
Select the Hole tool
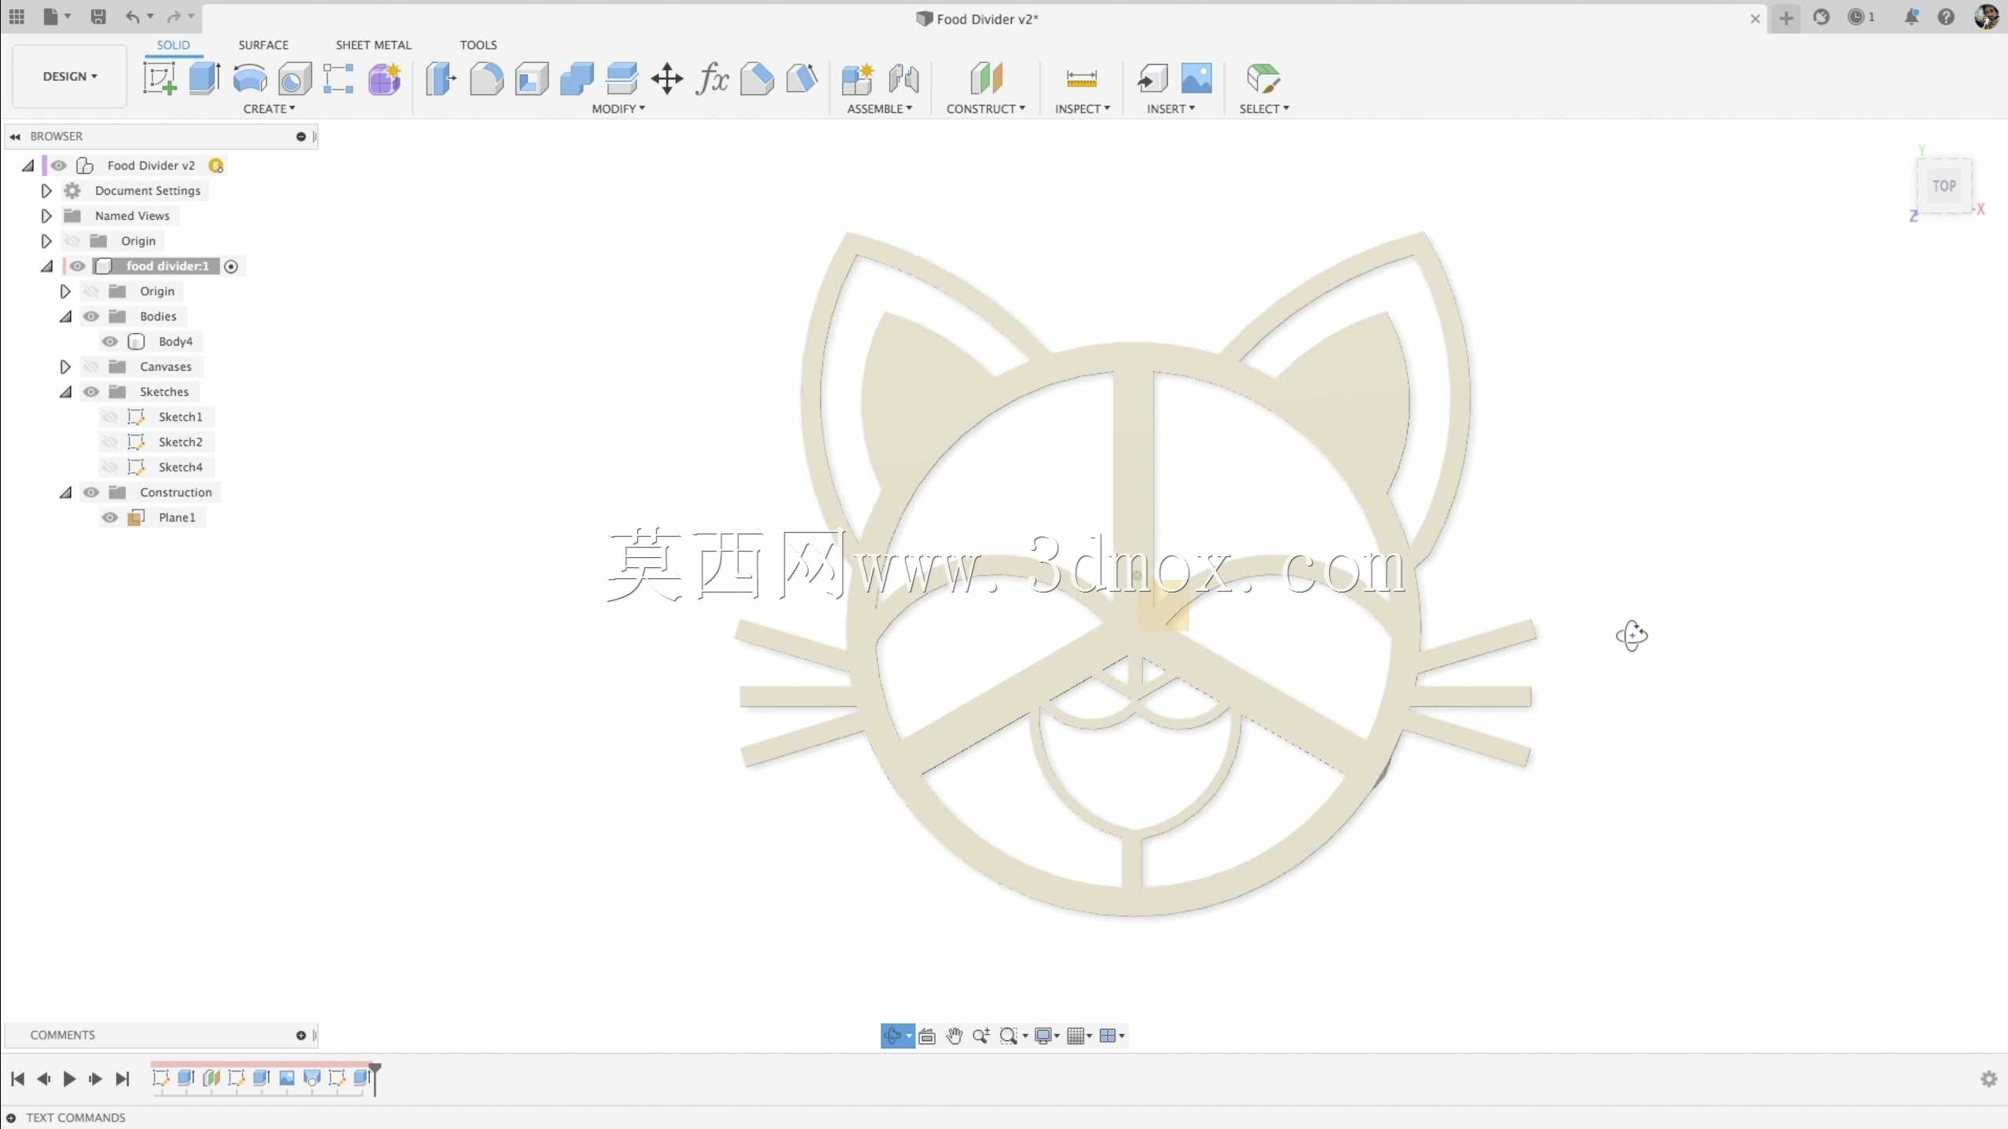pyautogui.click(x=295, y=79)
